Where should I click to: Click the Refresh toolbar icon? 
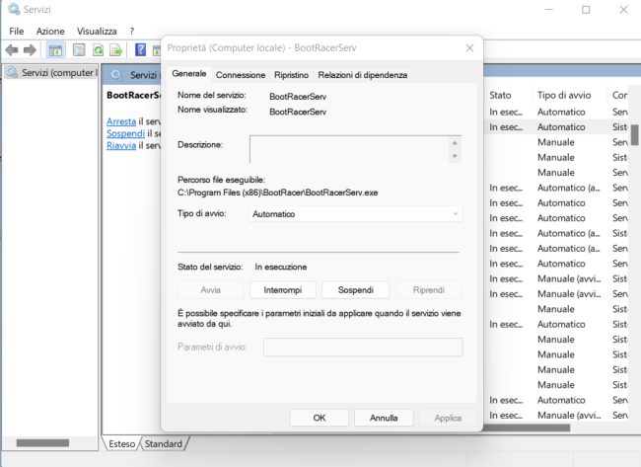click(99, 50)
